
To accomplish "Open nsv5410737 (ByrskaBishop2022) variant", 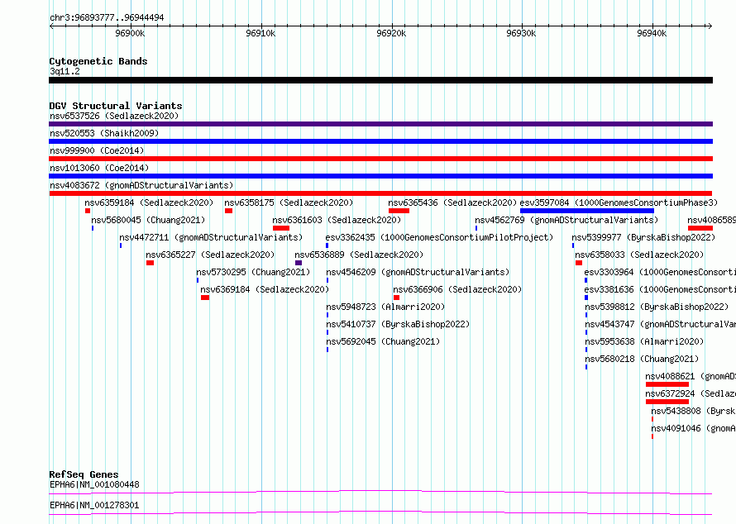I will [x=398, y=324].
